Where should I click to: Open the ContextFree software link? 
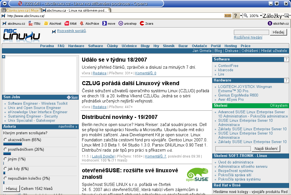point(228,66)
